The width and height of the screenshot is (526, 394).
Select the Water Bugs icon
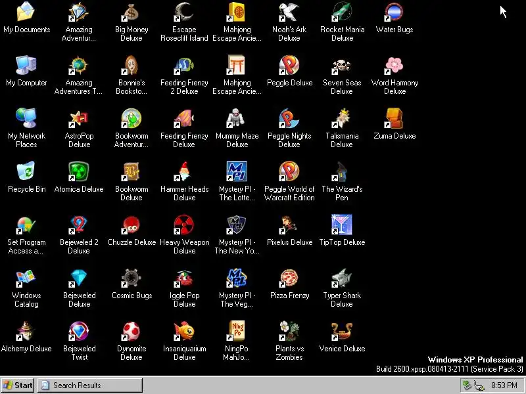click(x=394, y=12)
